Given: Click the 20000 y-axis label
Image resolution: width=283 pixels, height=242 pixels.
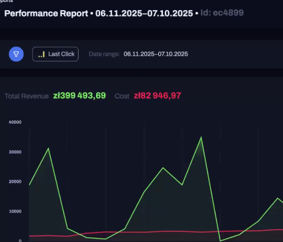Looking at the screenshot, I should point(15,182).
